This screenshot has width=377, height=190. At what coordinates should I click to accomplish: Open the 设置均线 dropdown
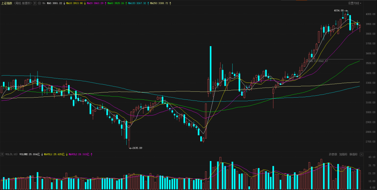(355, 3)
